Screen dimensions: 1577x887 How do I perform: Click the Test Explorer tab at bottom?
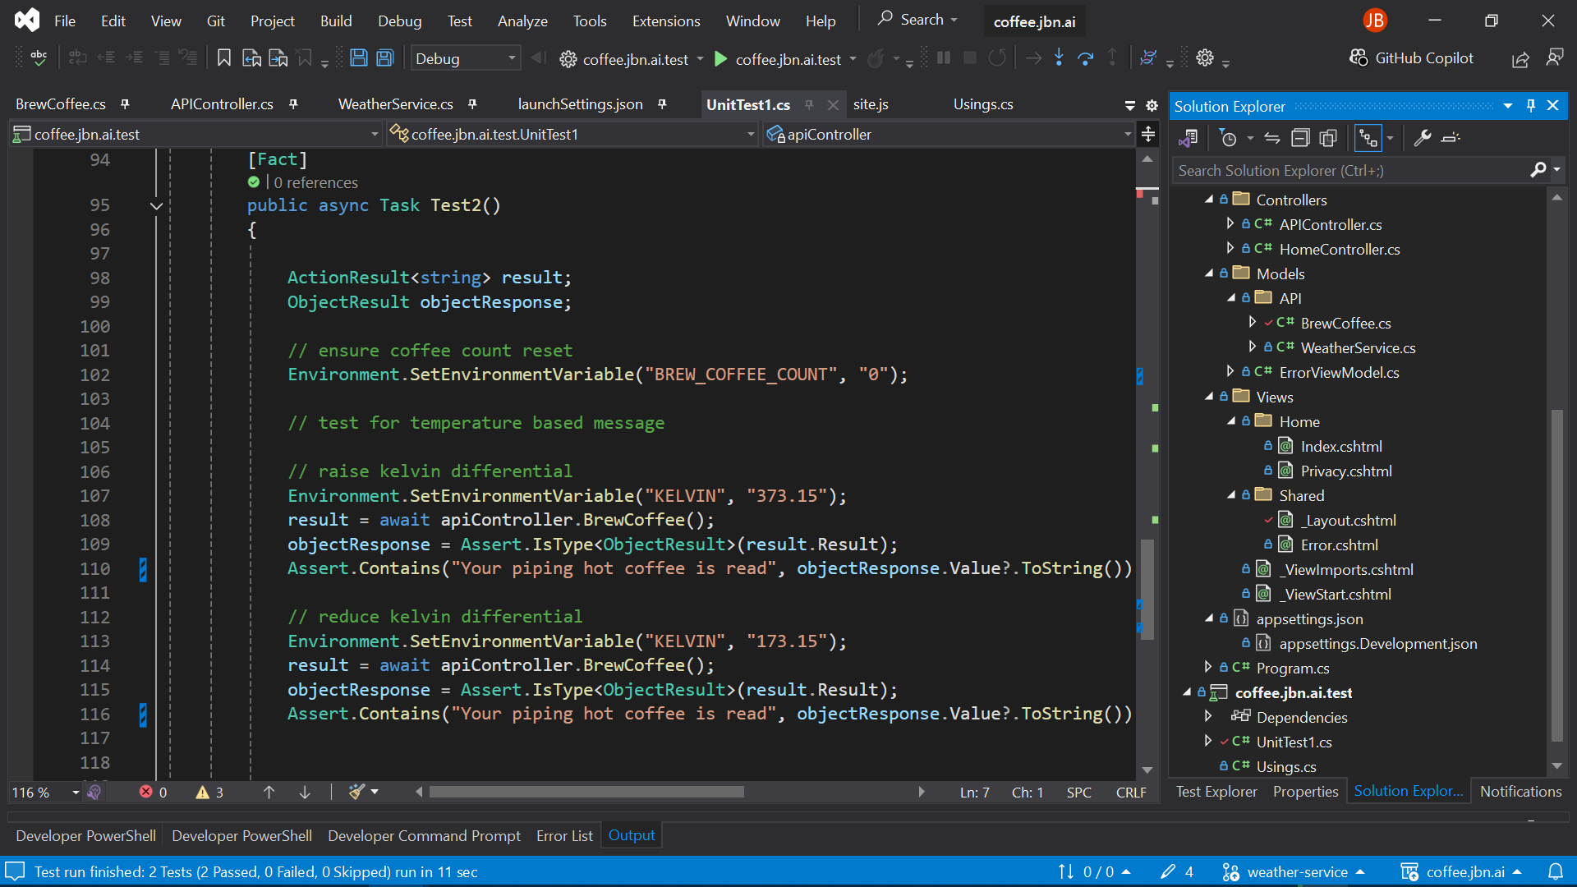pos(1217,791)
